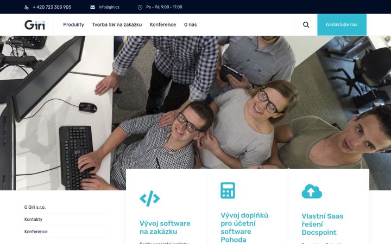Click the Kontaktujte nás button
This screenshot has width=391, height=244.
342,24
